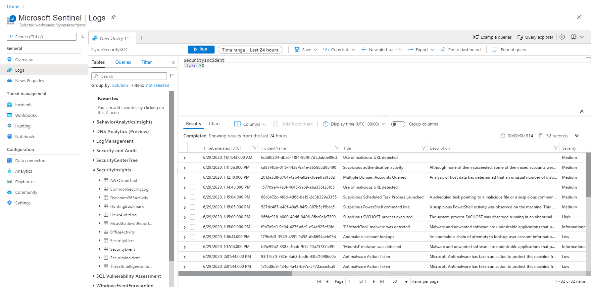591x287 pixels.
Task: Pin the Logs blade using pin icon
Action: (113, 18)
